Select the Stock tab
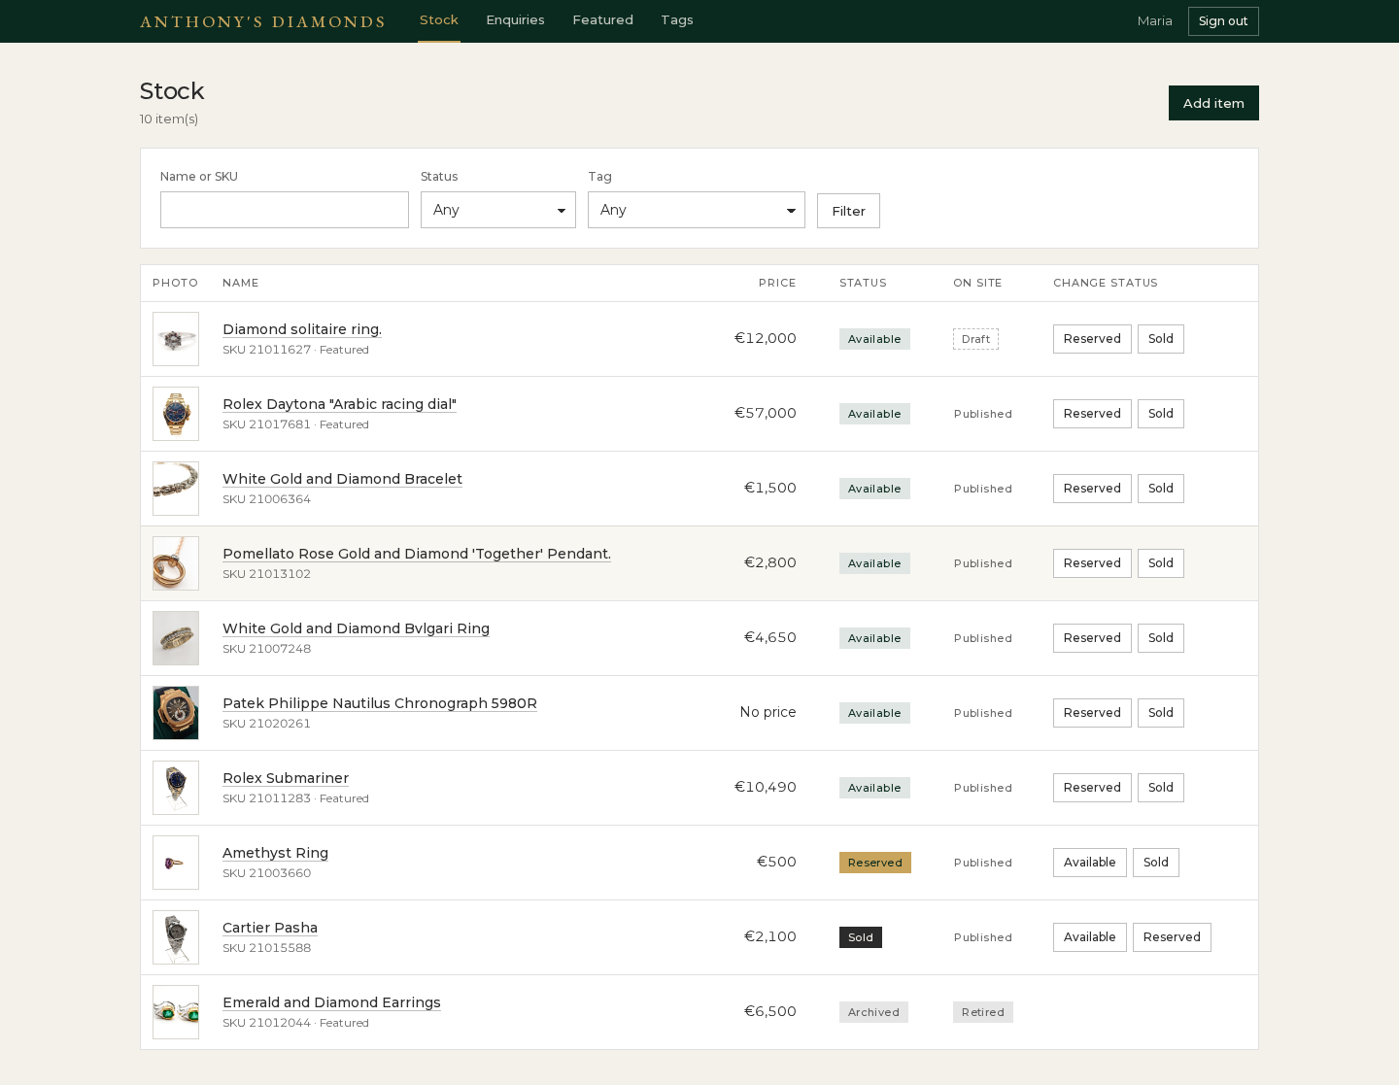The height and width of the screenshot is (1085, 1399). pos(439,20)
